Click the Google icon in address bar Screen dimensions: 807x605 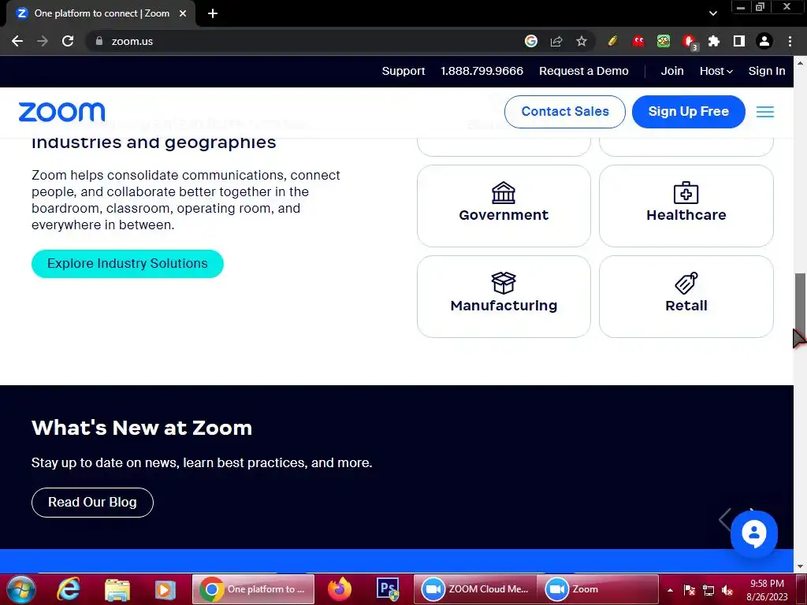(530, 41)
